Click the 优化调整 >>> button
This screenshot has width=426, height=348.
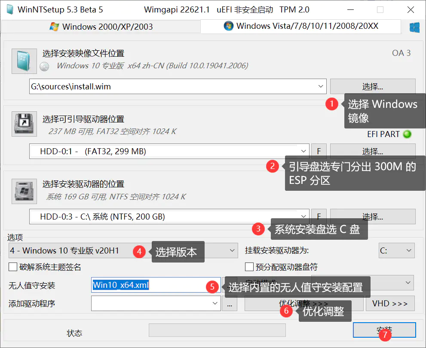[x=304, y=303]
